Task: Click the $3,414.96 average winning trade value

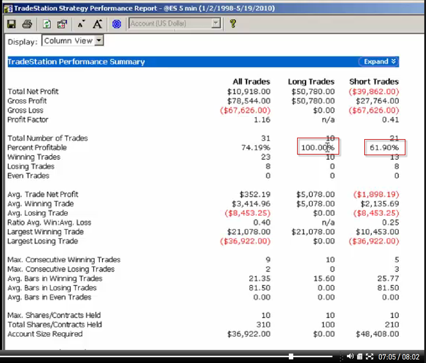Action: (251, 204)
